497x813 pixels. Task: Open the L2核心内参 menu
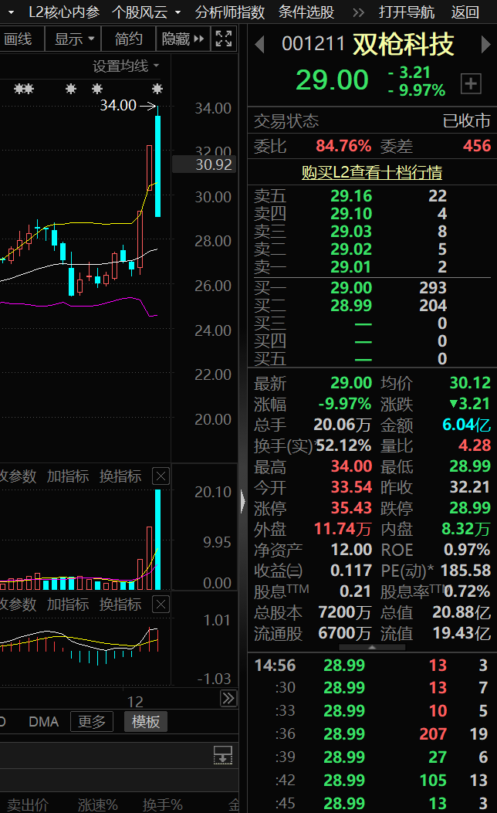coord(64,12)
